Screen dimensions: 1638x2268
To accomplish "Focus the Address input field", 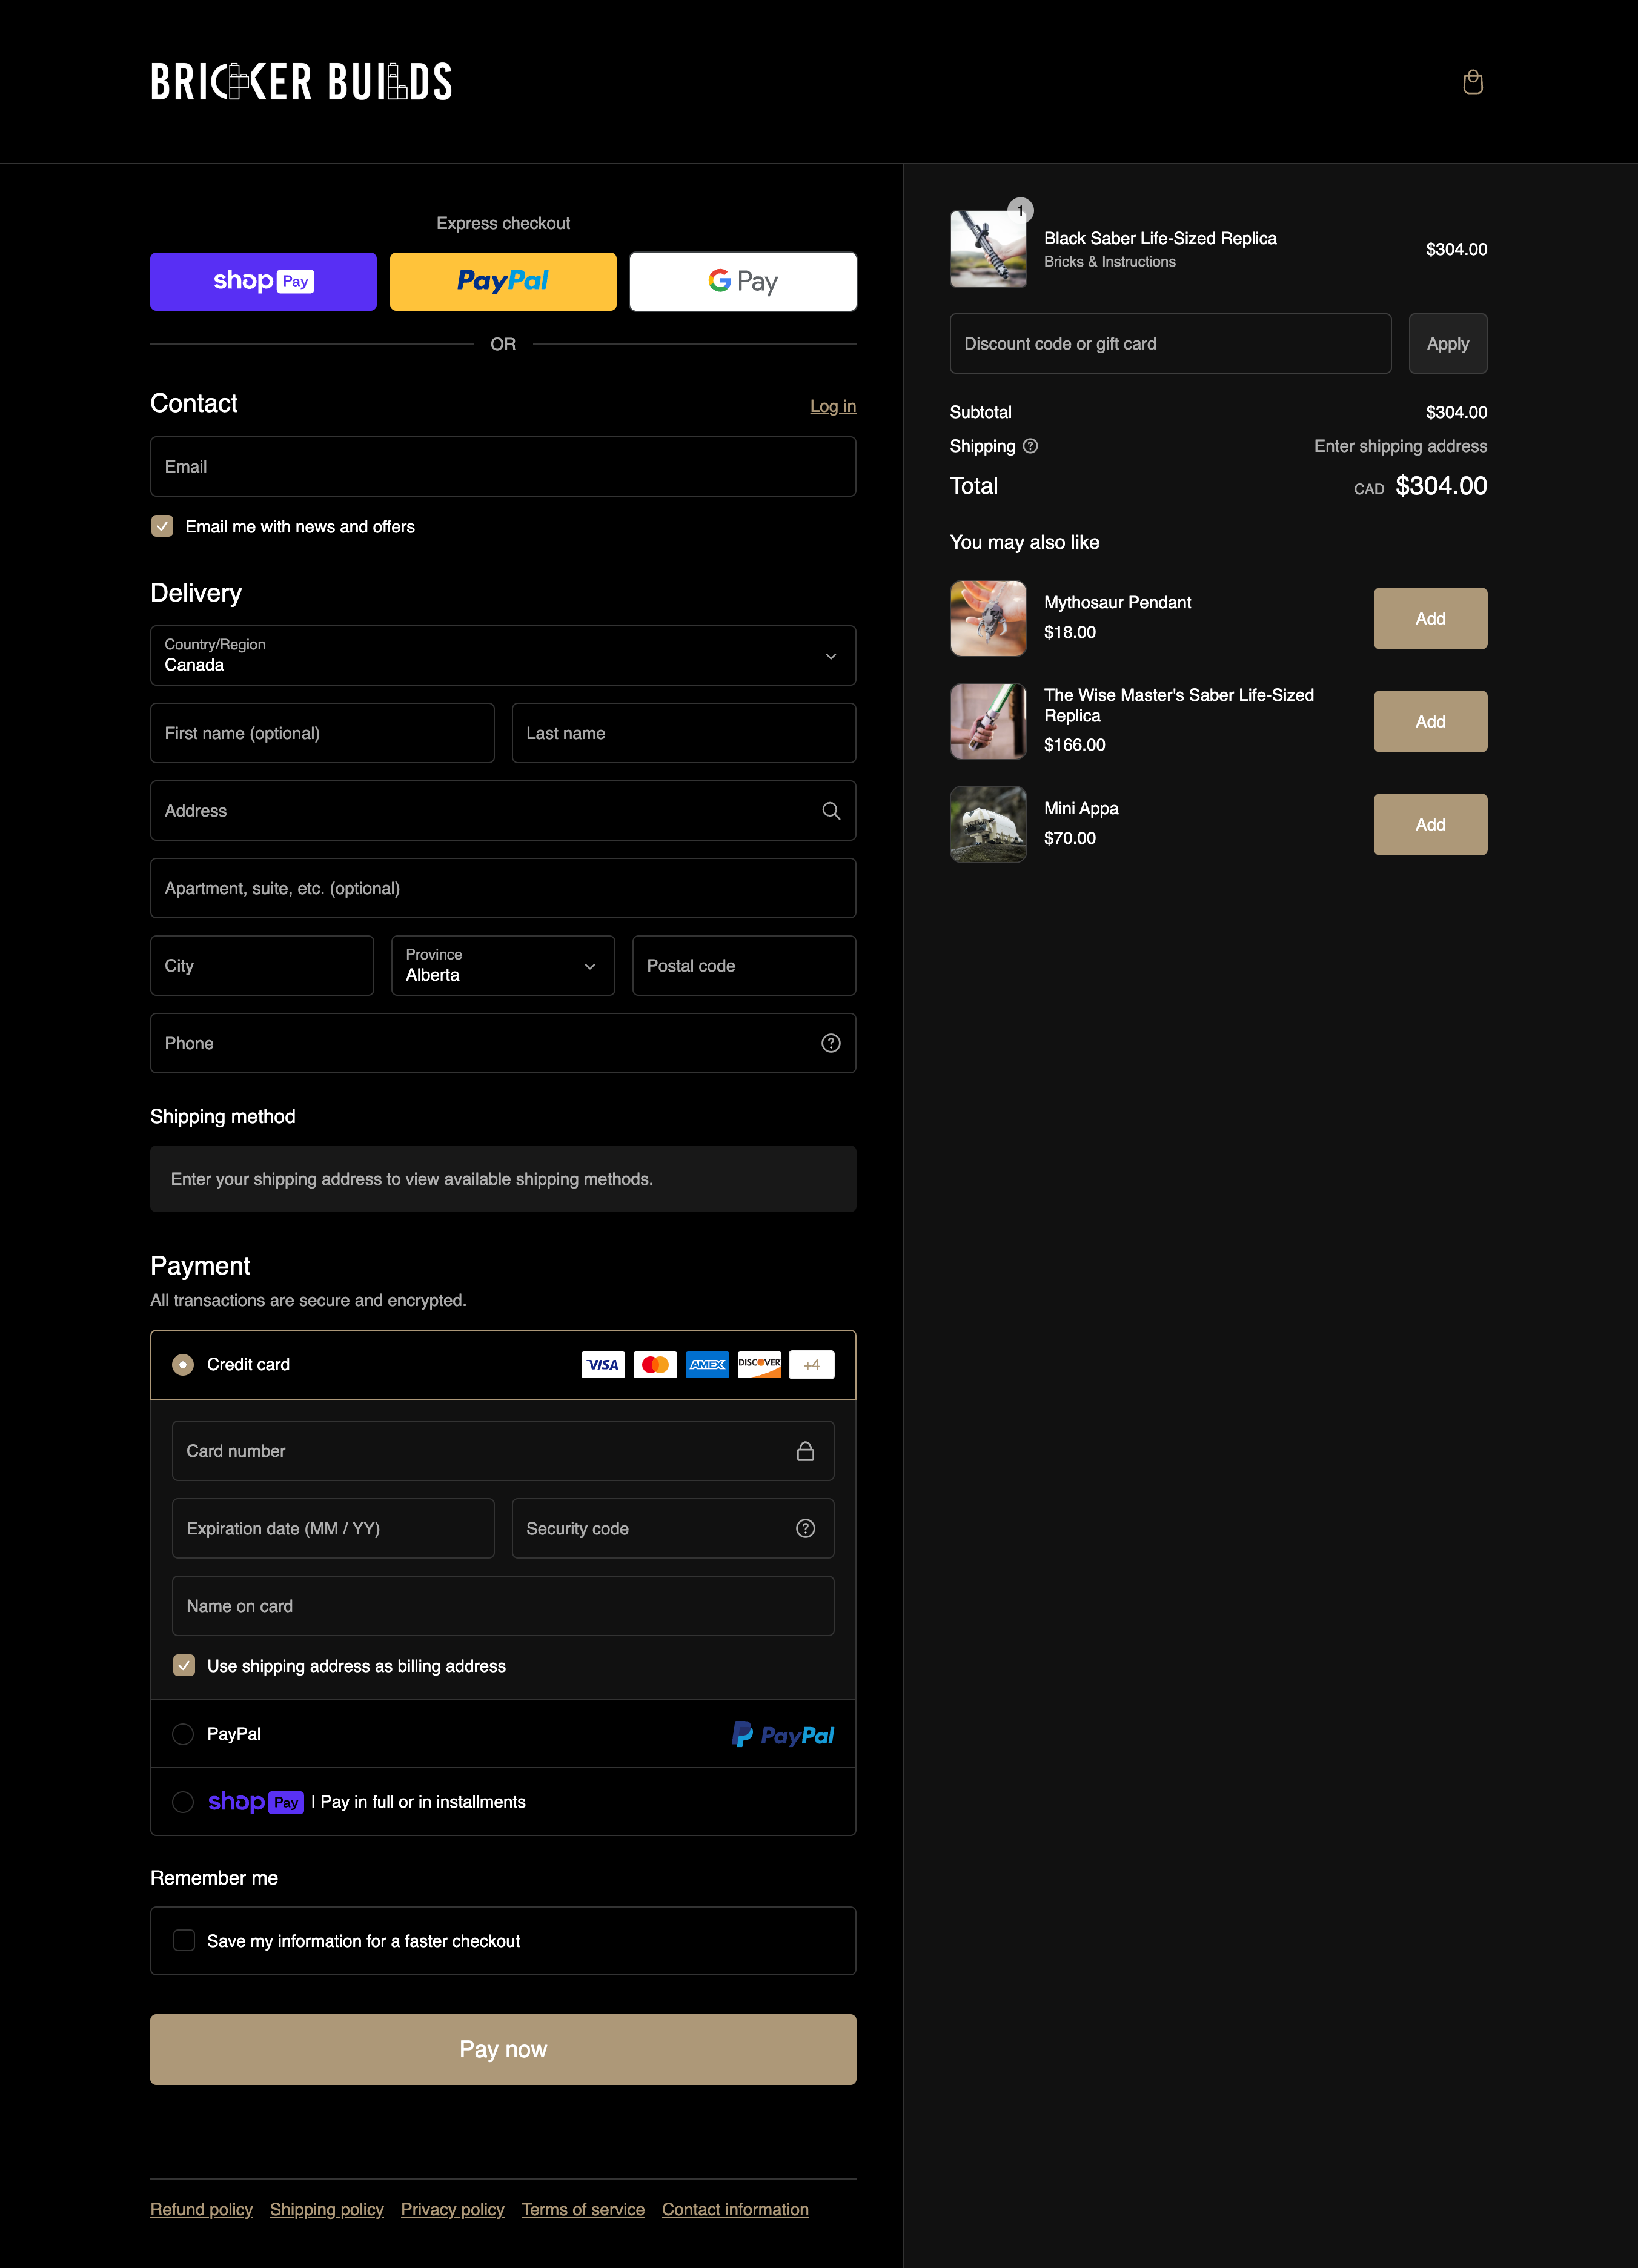I will (503, 811).
